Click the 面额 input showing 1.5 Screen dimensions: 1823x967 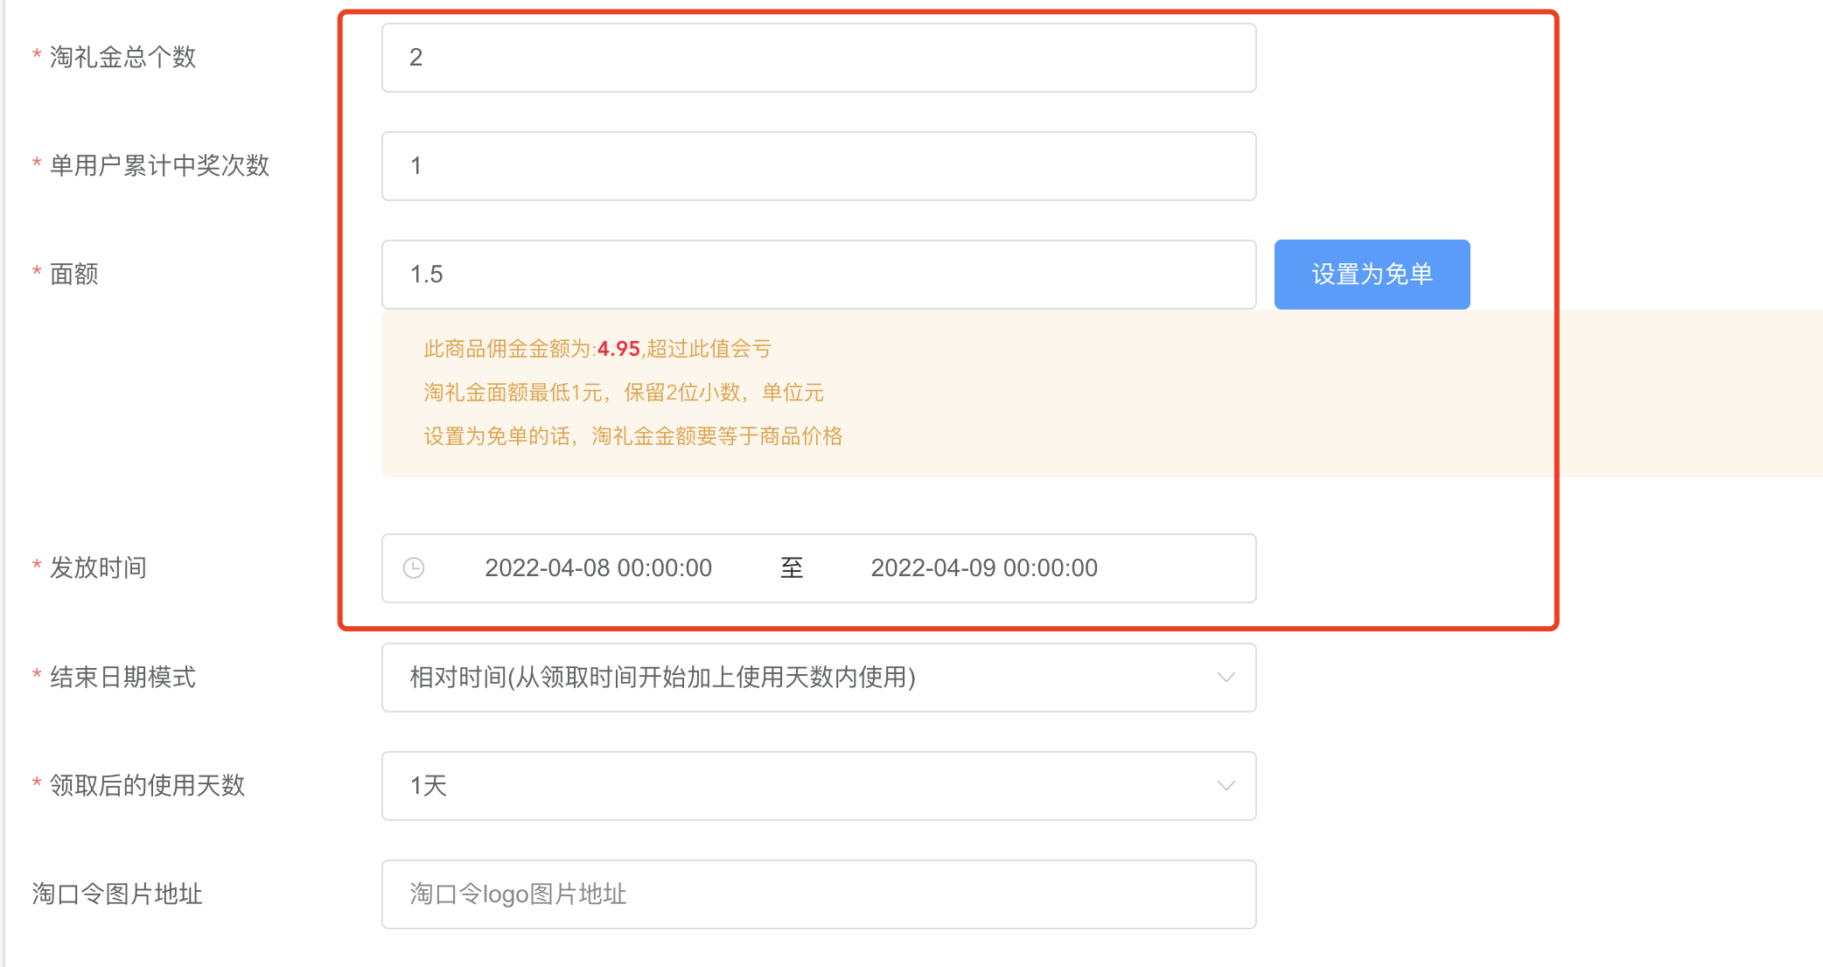coord(818,275)
